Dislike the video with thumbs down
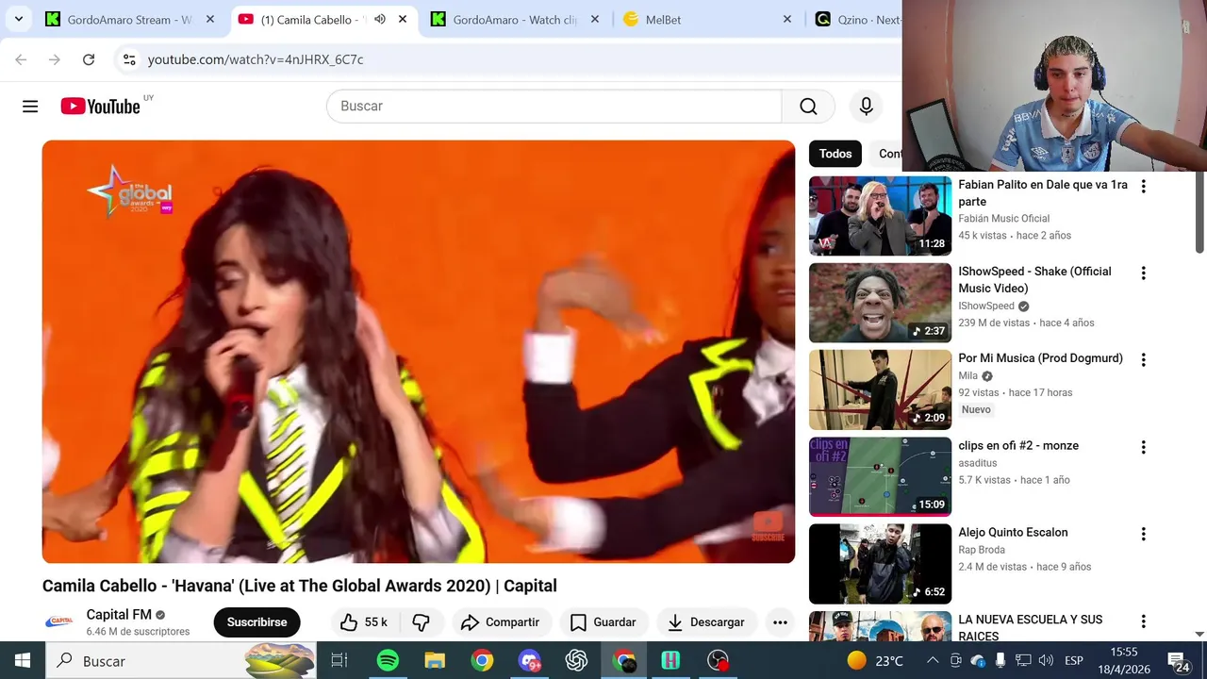Viewport: 1207px width, 679px height. 422,622
